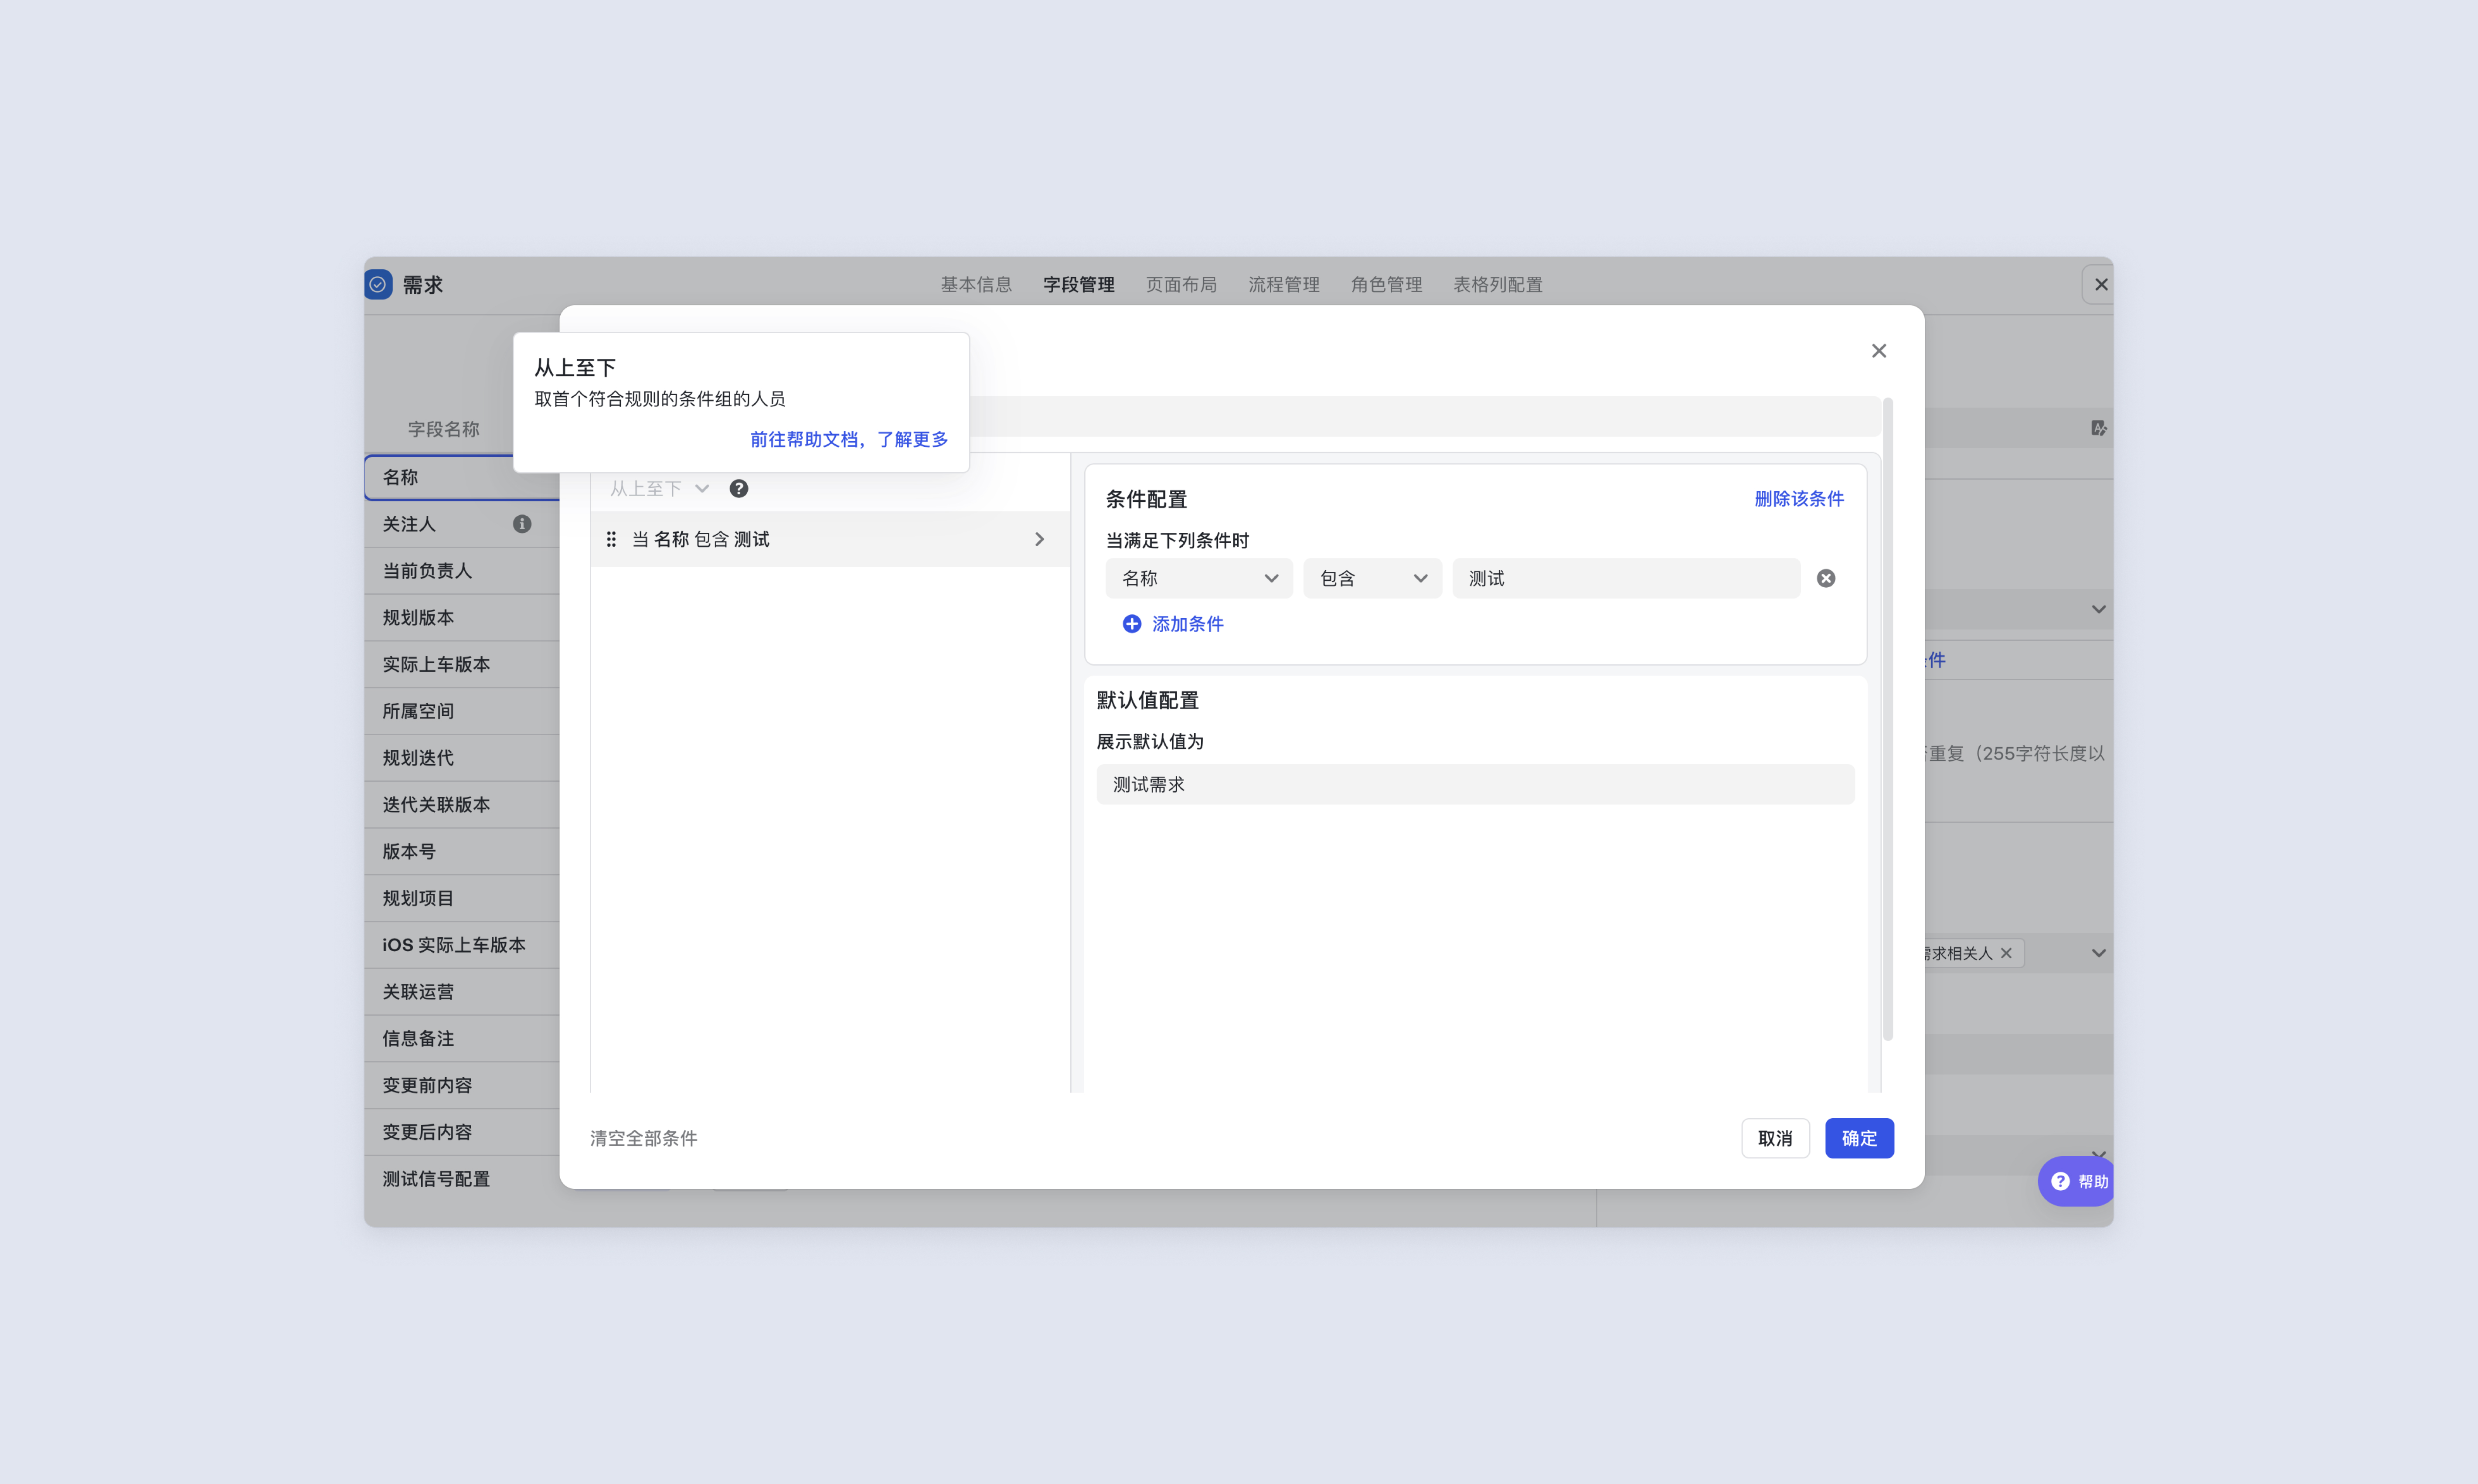Open the 包含 operator dropdown
Viewport: 2478px width, 1484px height.
1372,578
